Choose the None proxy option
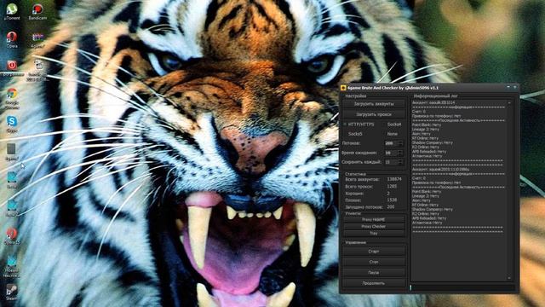 click(x=391, y=134)
